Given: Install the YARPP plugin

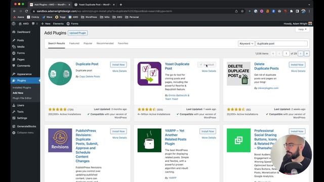Looking at the screenshot, I should point(208,131).
